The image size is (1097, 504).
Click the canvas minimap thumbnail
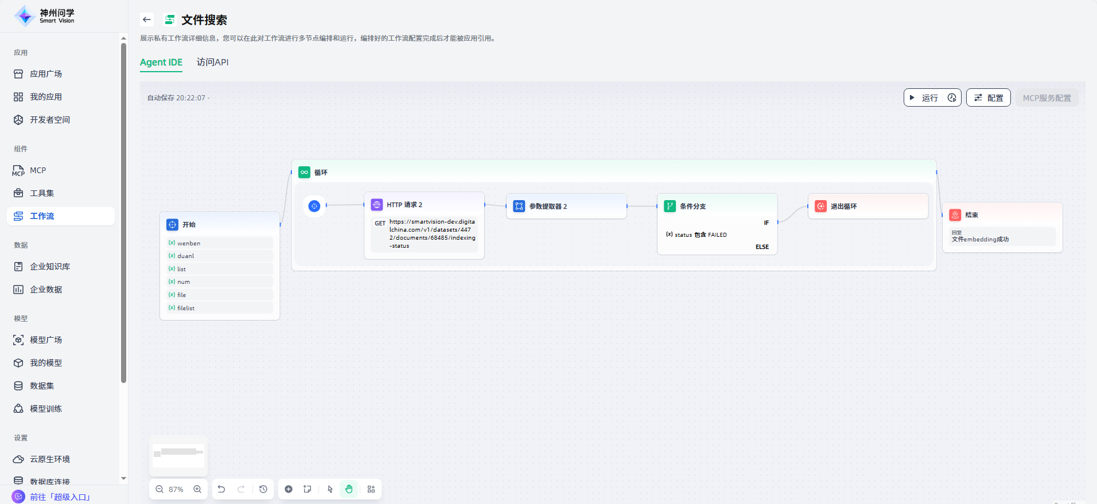click(178, 455)
